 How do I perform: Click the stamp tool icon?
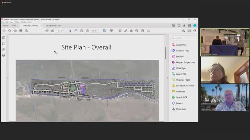coord(137,31)
